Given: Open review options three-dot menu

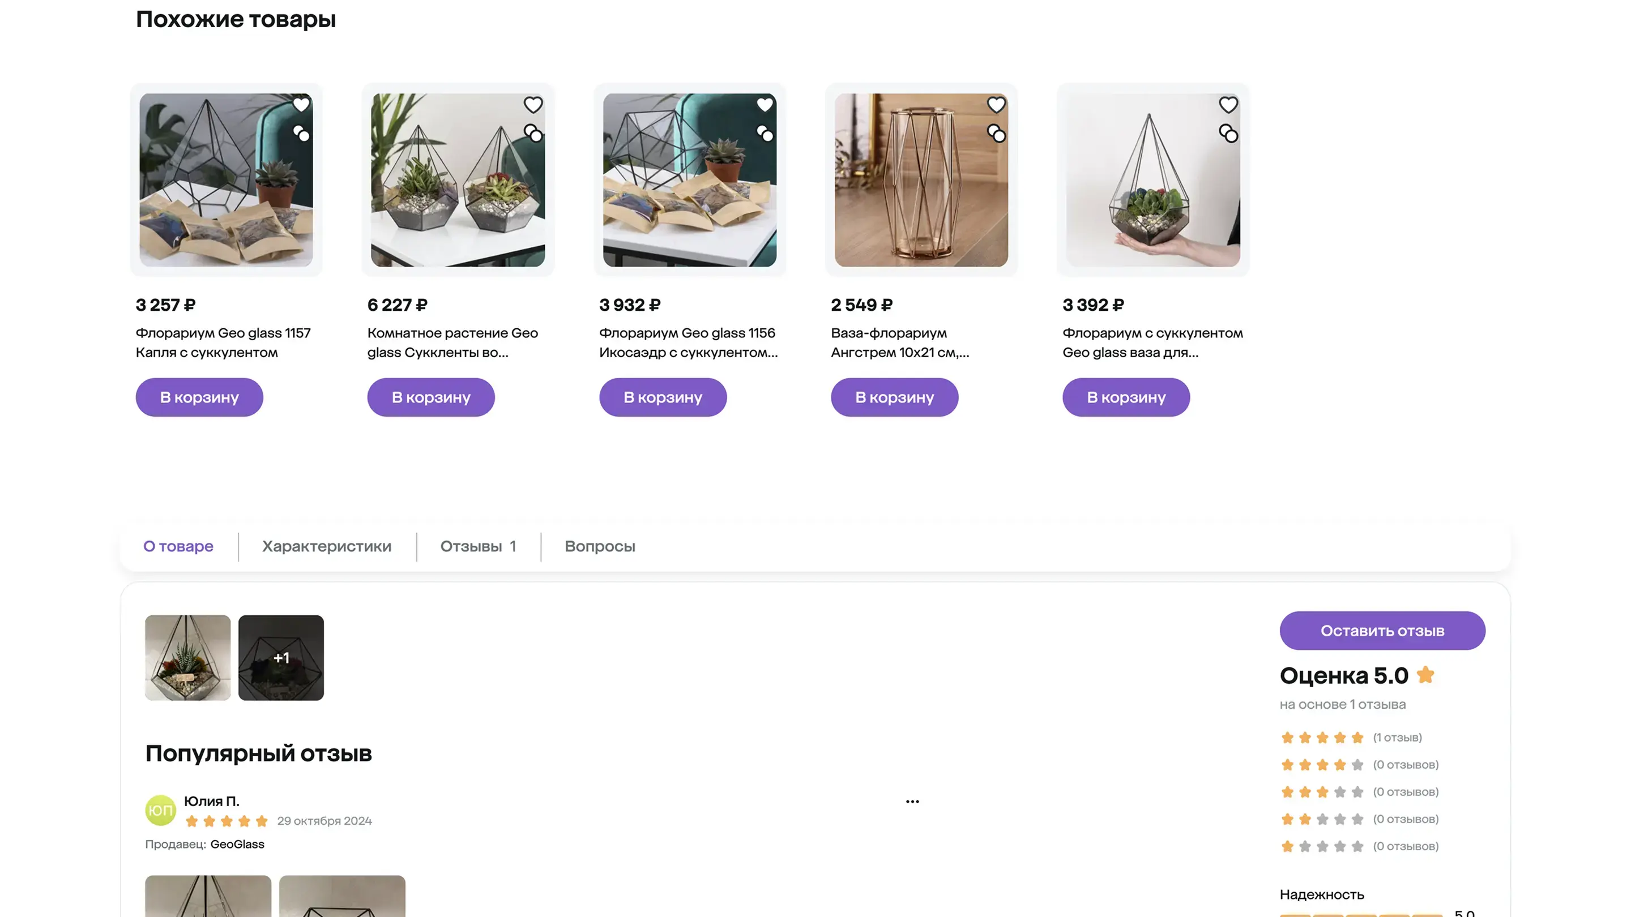Looking at the screenshot, I should point(912,801).
